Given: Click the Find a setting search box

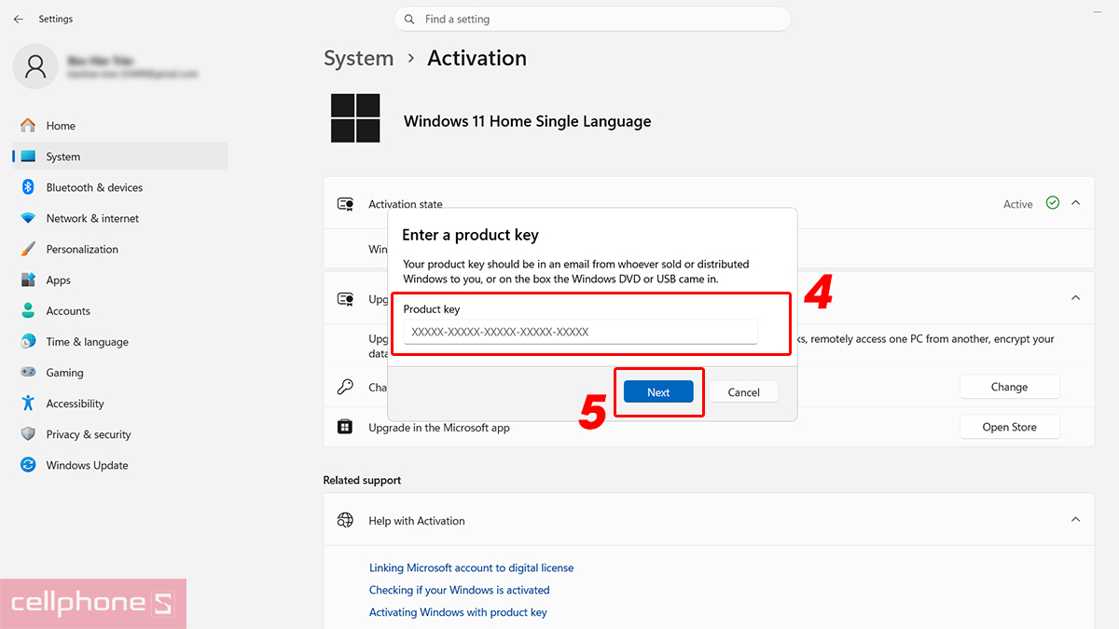Looking at the screenshot, I should point(592,19).
